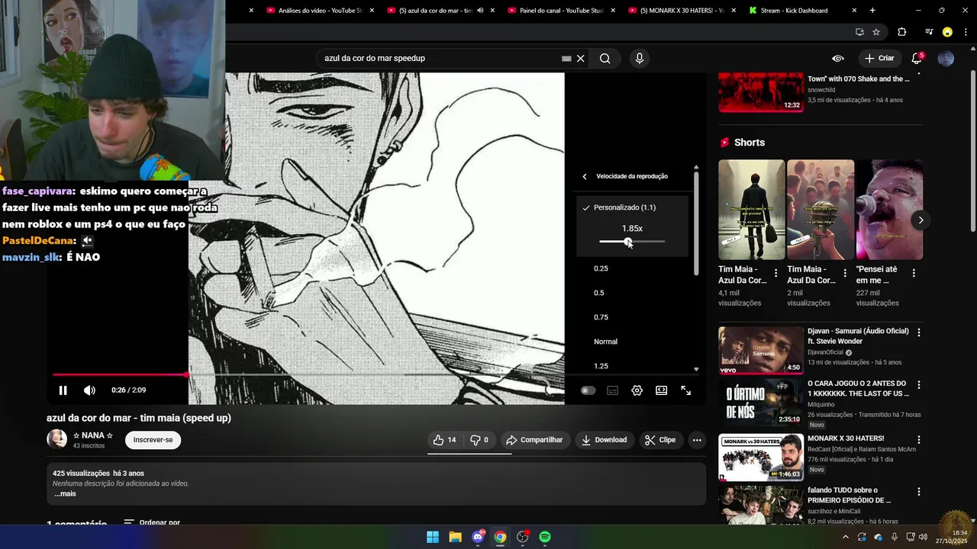Open the Criar menu
The image size is (977, 549).
(x=879, y=58)
